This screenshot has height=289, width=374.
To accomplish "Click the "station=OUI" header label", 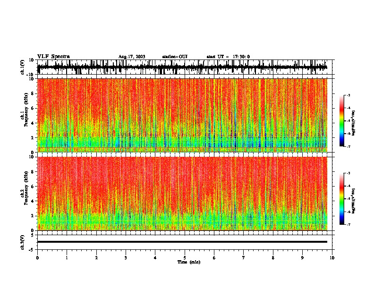I will click(x=175, y=57).
